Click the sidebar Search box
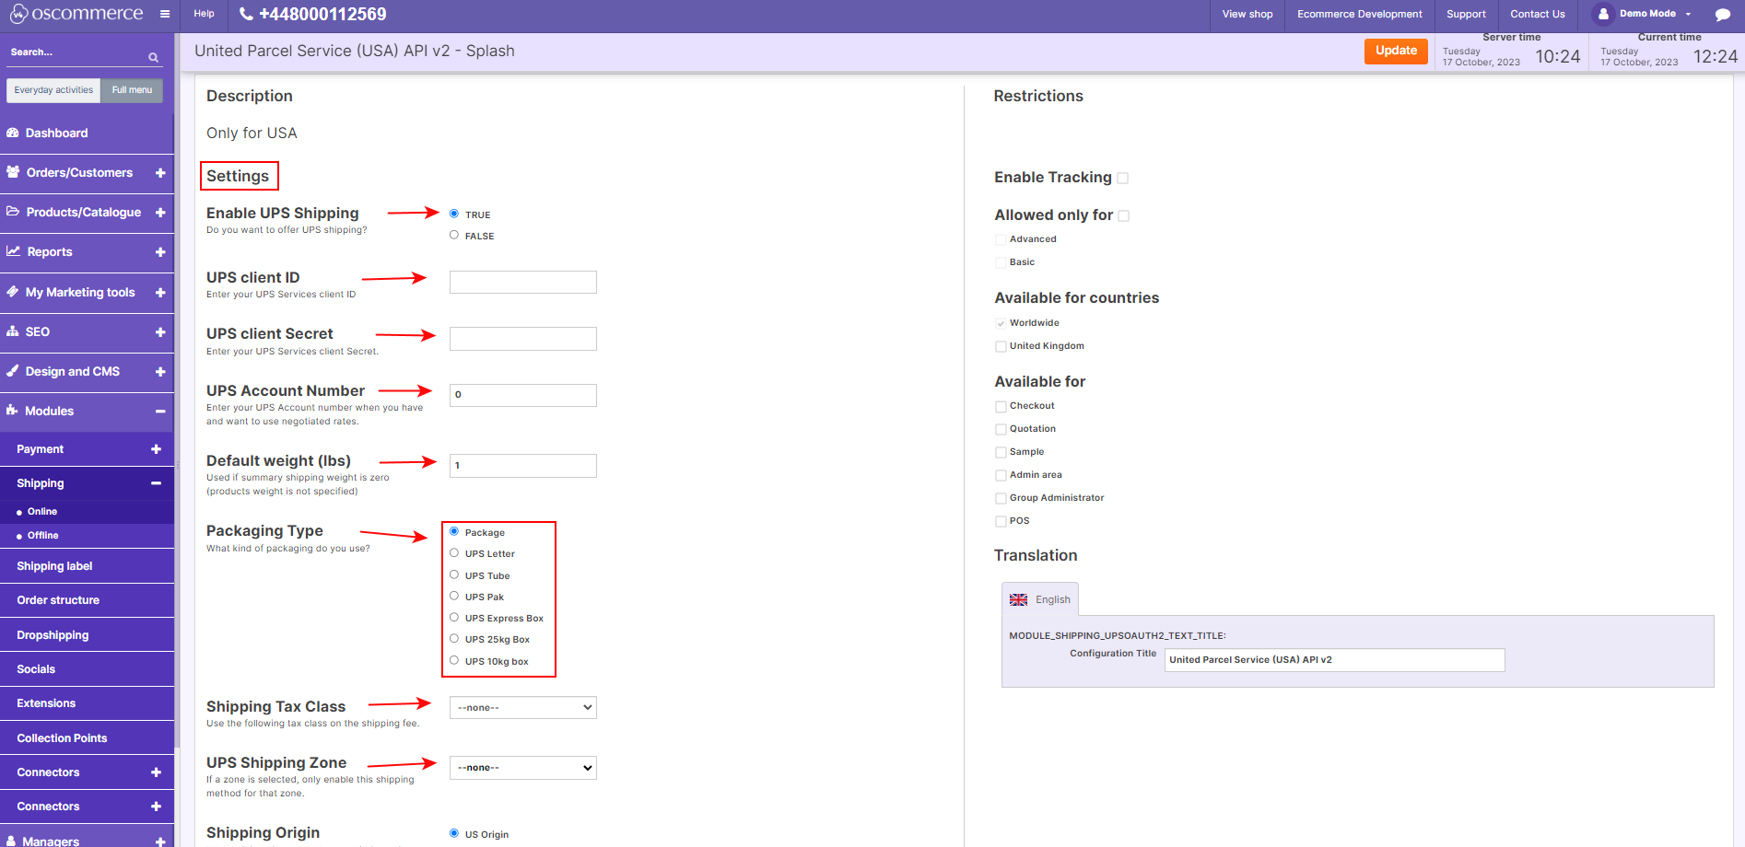 [78, 53]
